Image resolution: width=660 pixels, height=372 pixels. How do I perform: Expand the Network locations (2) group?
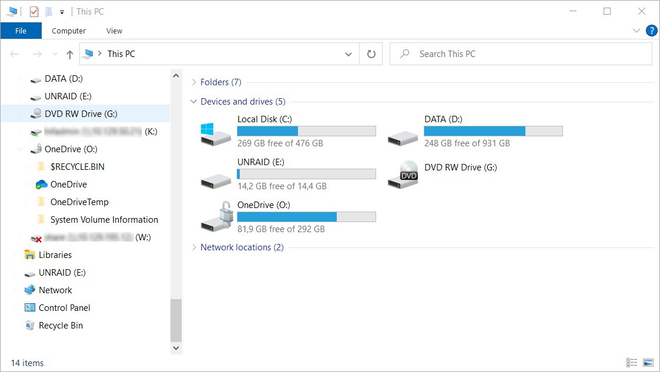point(194,247)
